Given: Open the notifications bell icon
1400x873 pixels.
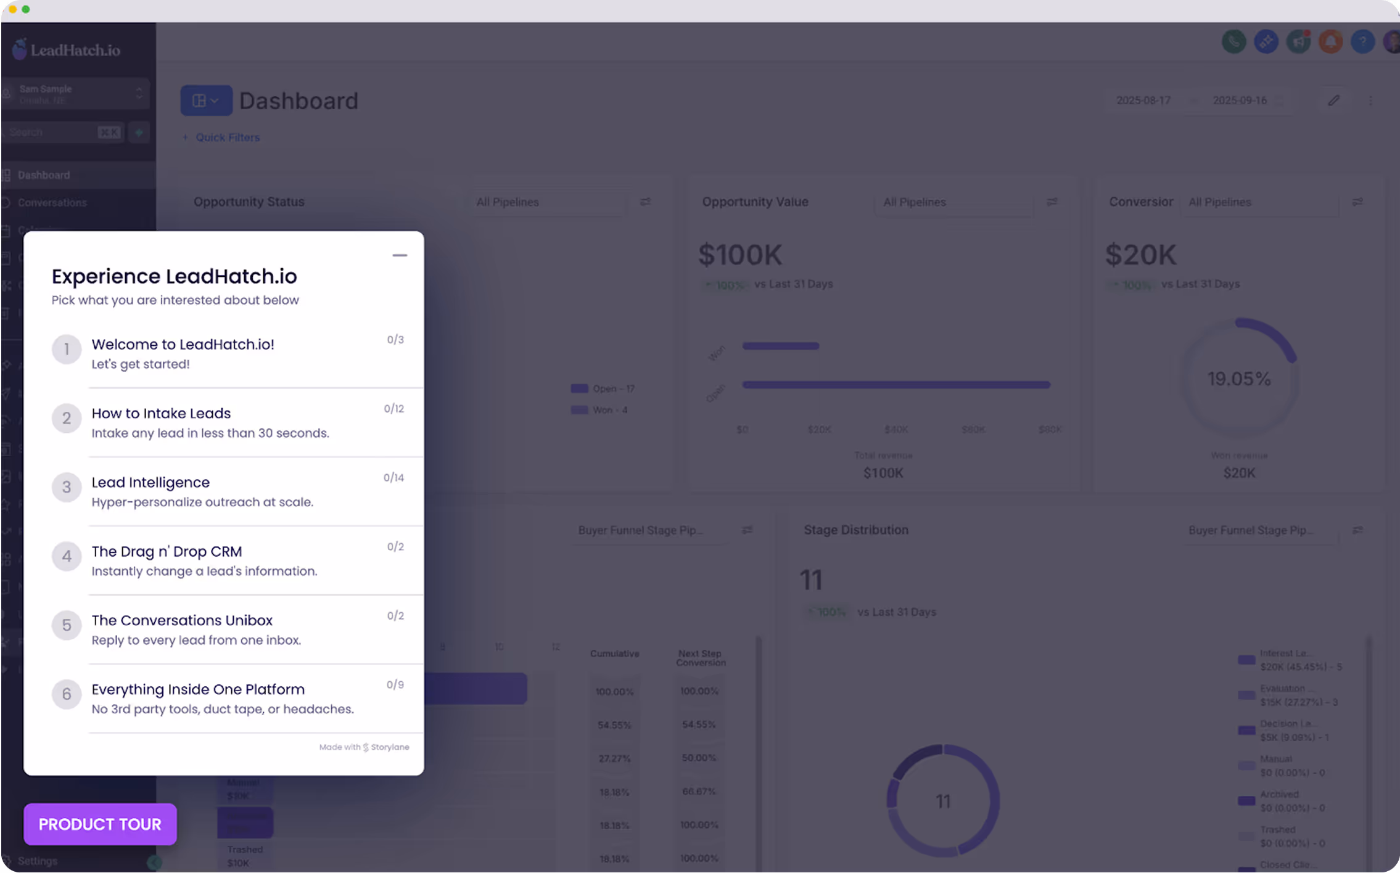Looking at the screenshot, I should (1330, 41).
